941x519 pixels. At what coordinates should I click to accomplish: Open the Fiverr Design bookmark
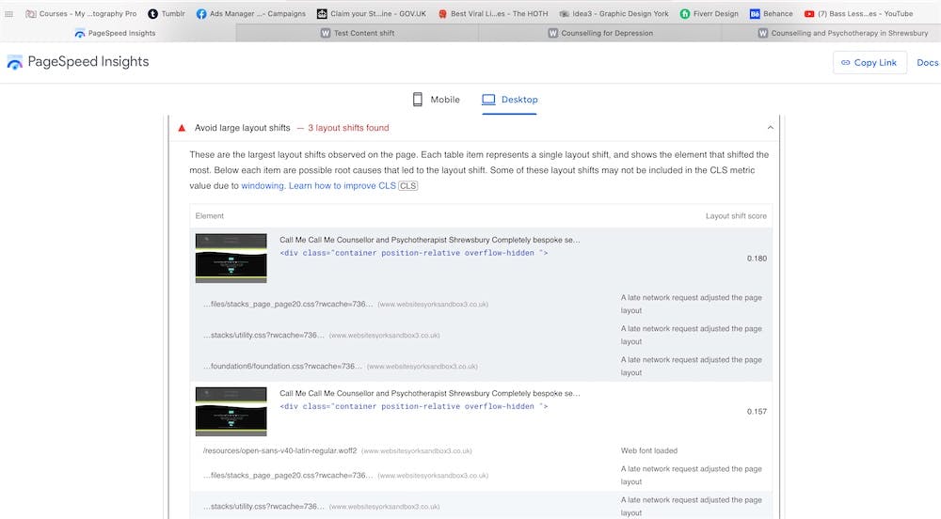pyautogui.click(x=710, y=14)
